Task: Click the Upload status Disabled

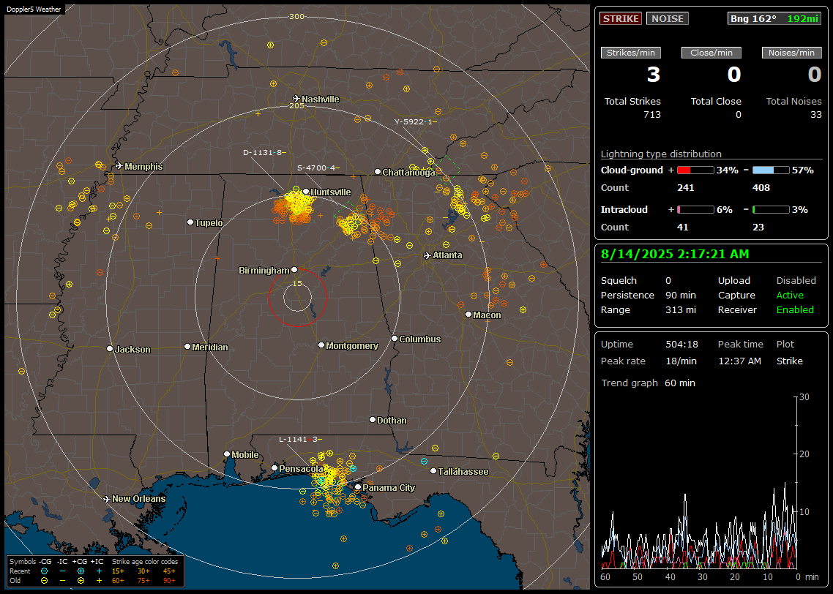Action: (x=796, y=281)
